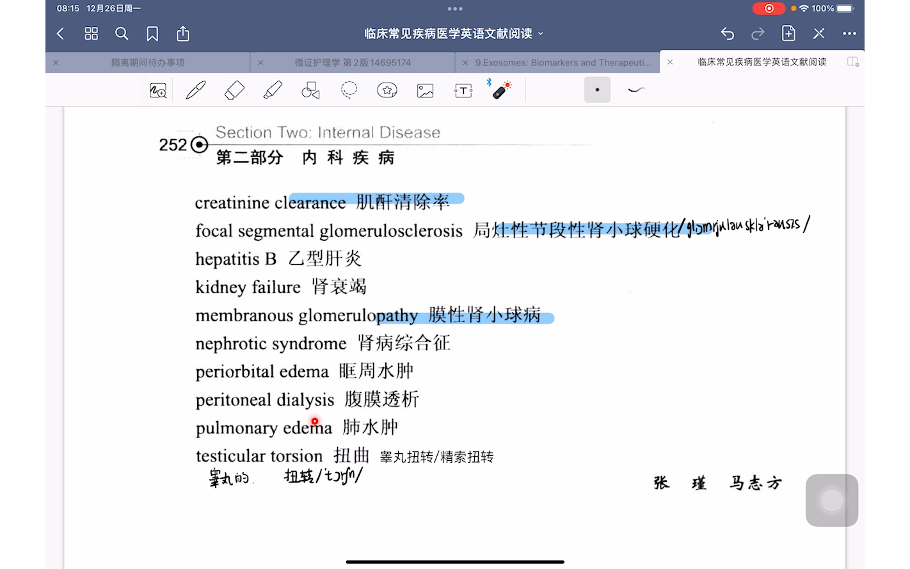The width and height of the screenshot is (910, 569).
Task: Open the share/export menu
Action: (183, 33)
